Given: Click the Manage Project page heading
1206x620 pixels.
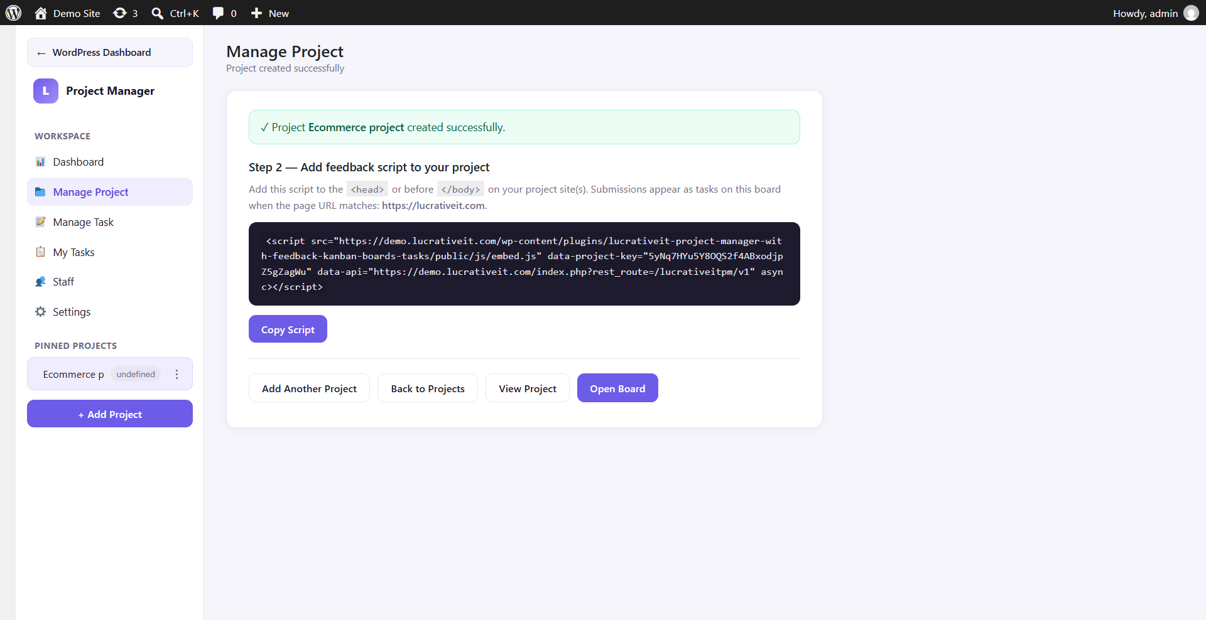Looking at the screenshot, I should click(285, 51).
